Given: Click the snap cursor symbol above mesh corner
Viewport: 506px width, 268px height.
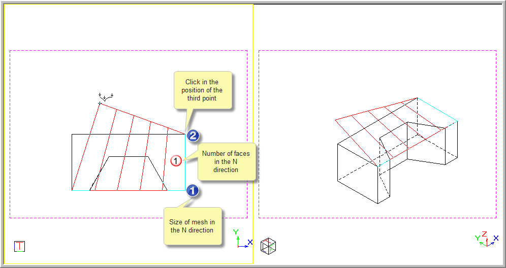Looking at the screenshot, I should 106,96.
